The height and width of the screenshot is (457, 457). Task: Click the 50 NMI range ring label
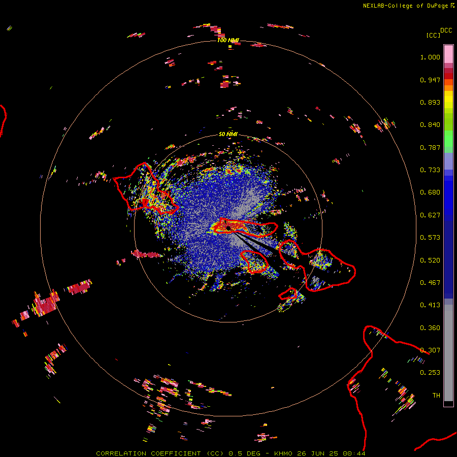click(x=228, y=134)
